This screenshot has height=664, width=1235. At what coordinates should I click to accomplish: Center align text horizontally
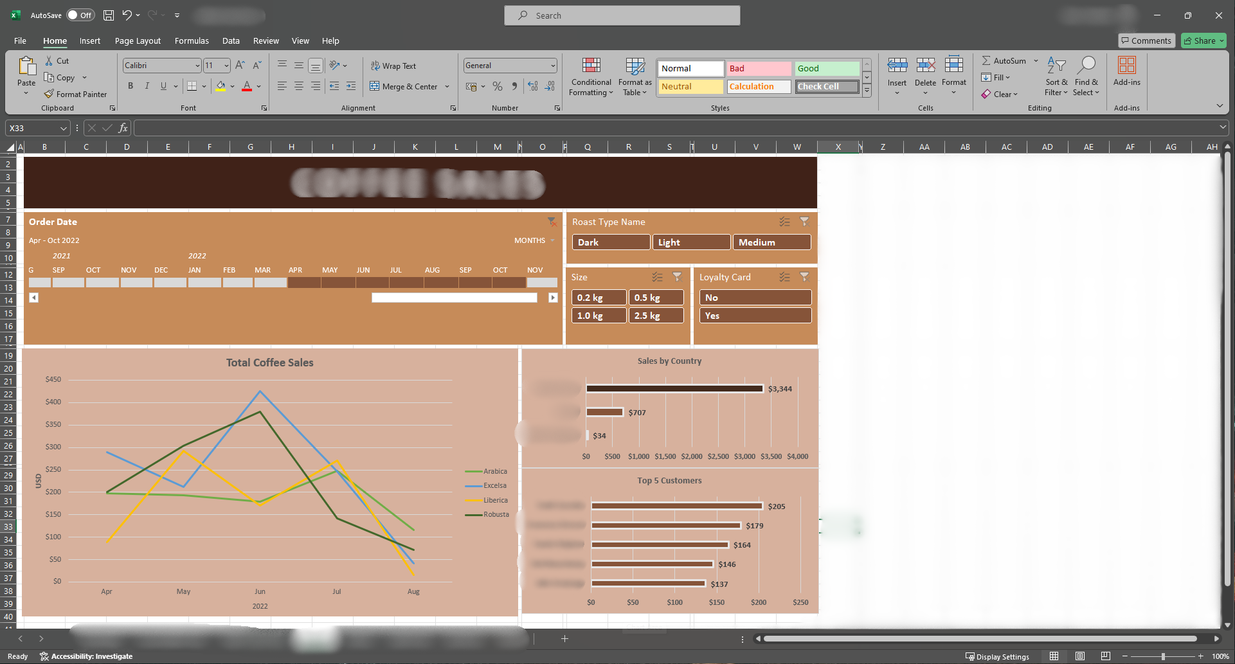(x=299, y=86)
